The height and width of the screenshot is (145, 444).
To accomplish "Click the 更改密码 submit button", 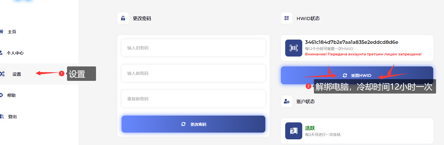I will click(193, 124).
